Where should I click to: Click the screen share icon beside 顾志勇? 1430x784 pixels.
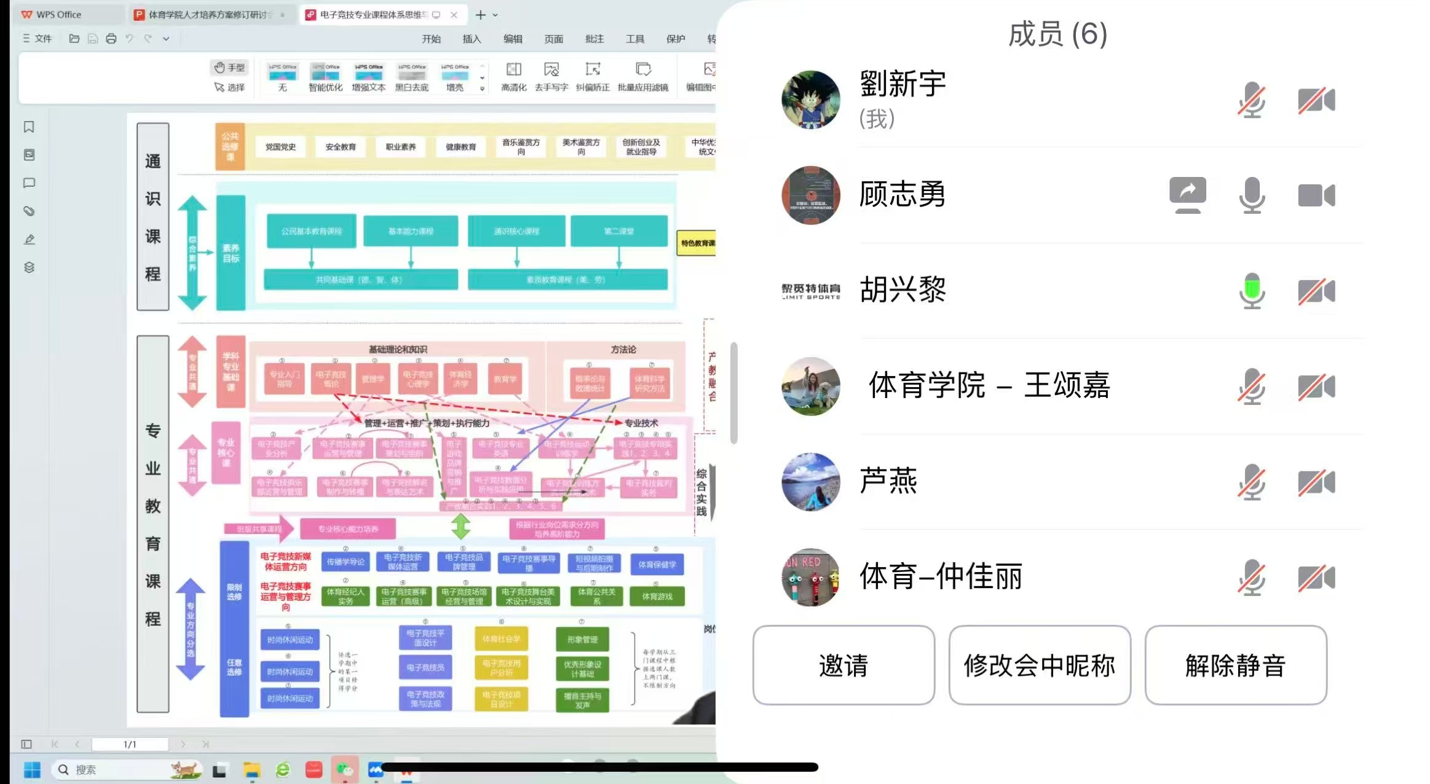pyautogui.click(x=1187, y=195)
